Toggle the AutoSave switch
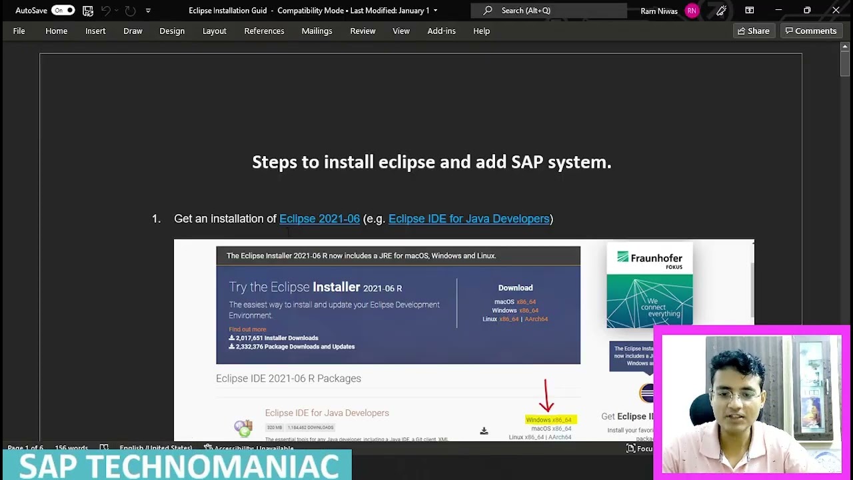The width and height of the screenshot is (853, 480). [x=63, y=10]
